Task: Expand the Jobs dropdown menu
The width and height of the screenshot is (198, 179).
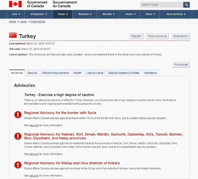Action: tap(16, 14)
